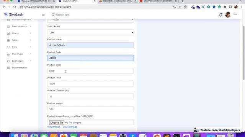
Task: Click the Search now field in header
Action: click(x=63, y=15)
